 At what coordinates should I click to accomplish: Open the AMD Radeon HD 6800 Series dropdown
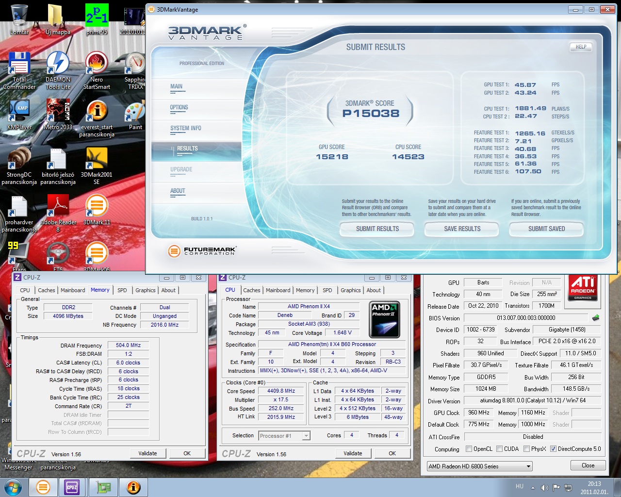pyautogui.click(x=479, y=466)
